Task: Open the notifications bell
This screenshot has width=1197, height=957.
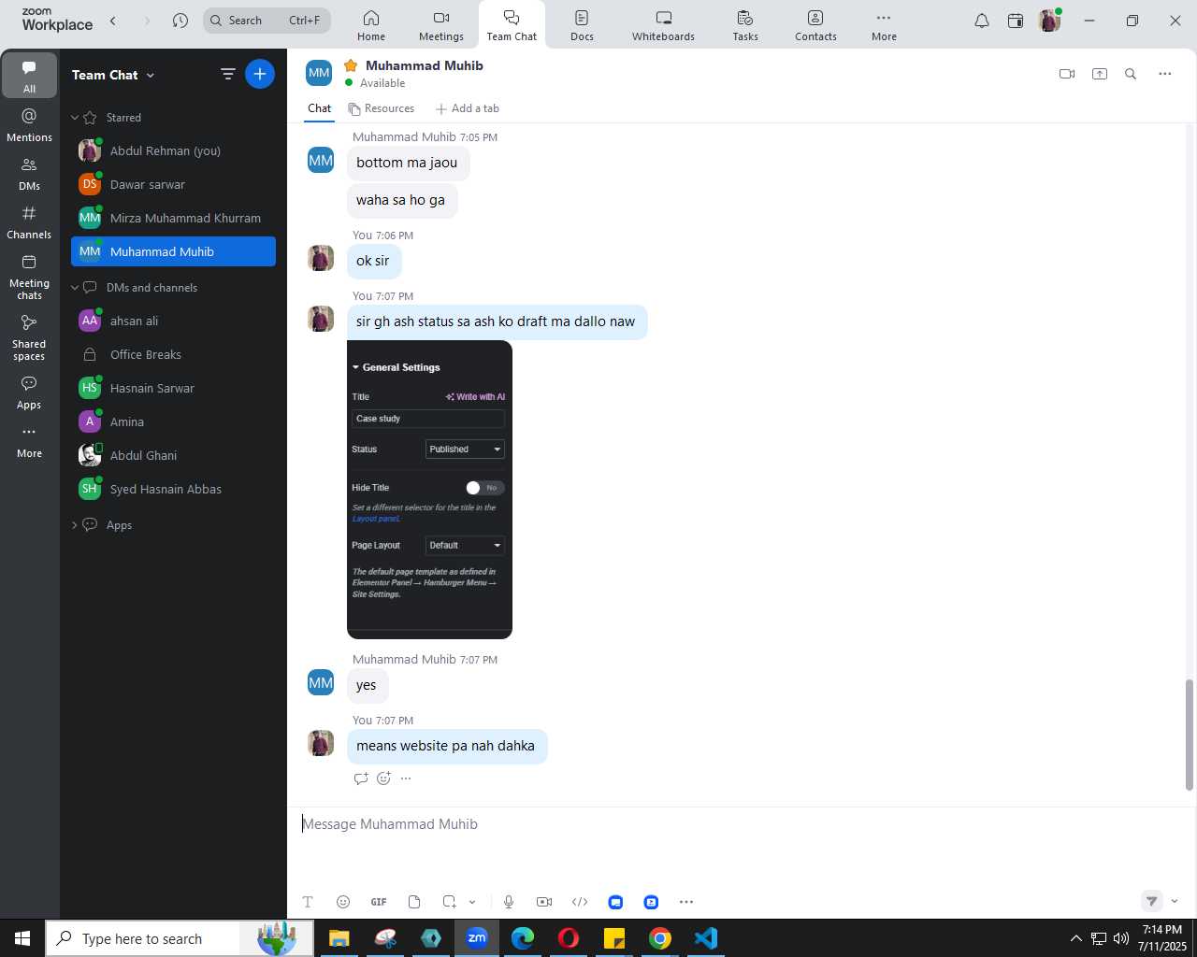Action: pyautogui.click(x=982, y=21)
